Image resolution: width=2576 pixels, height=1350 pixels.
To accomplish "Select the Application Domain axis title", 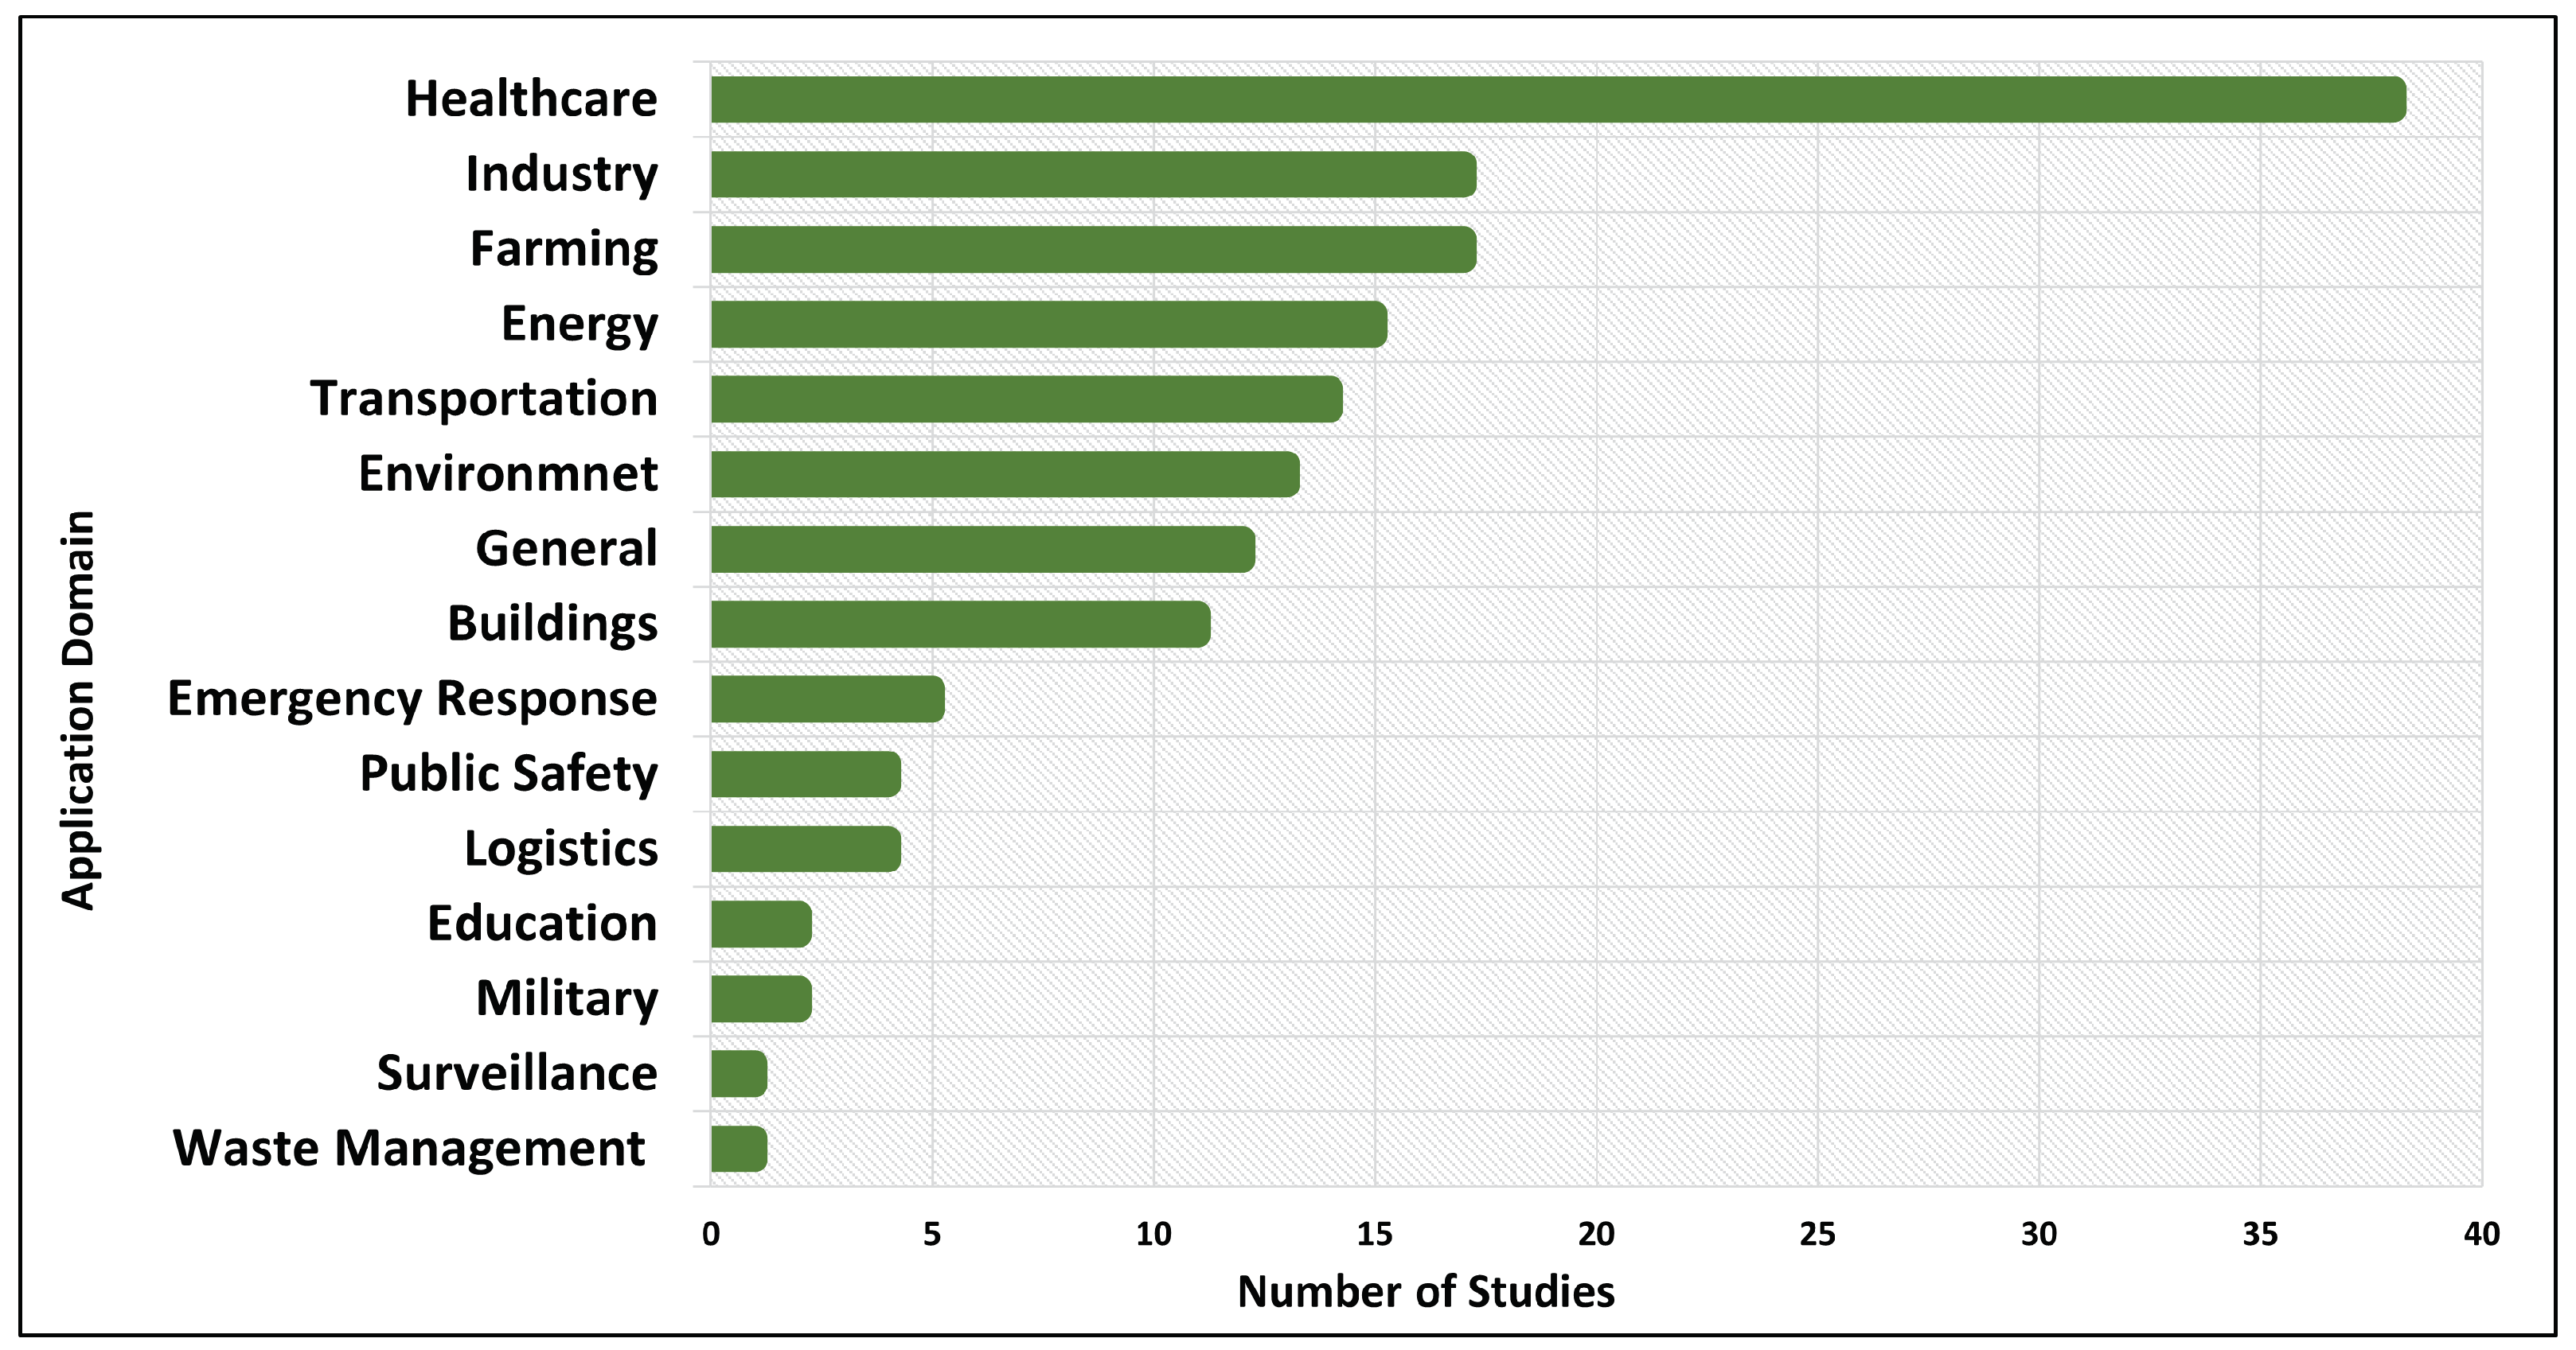I will point(78,710).
